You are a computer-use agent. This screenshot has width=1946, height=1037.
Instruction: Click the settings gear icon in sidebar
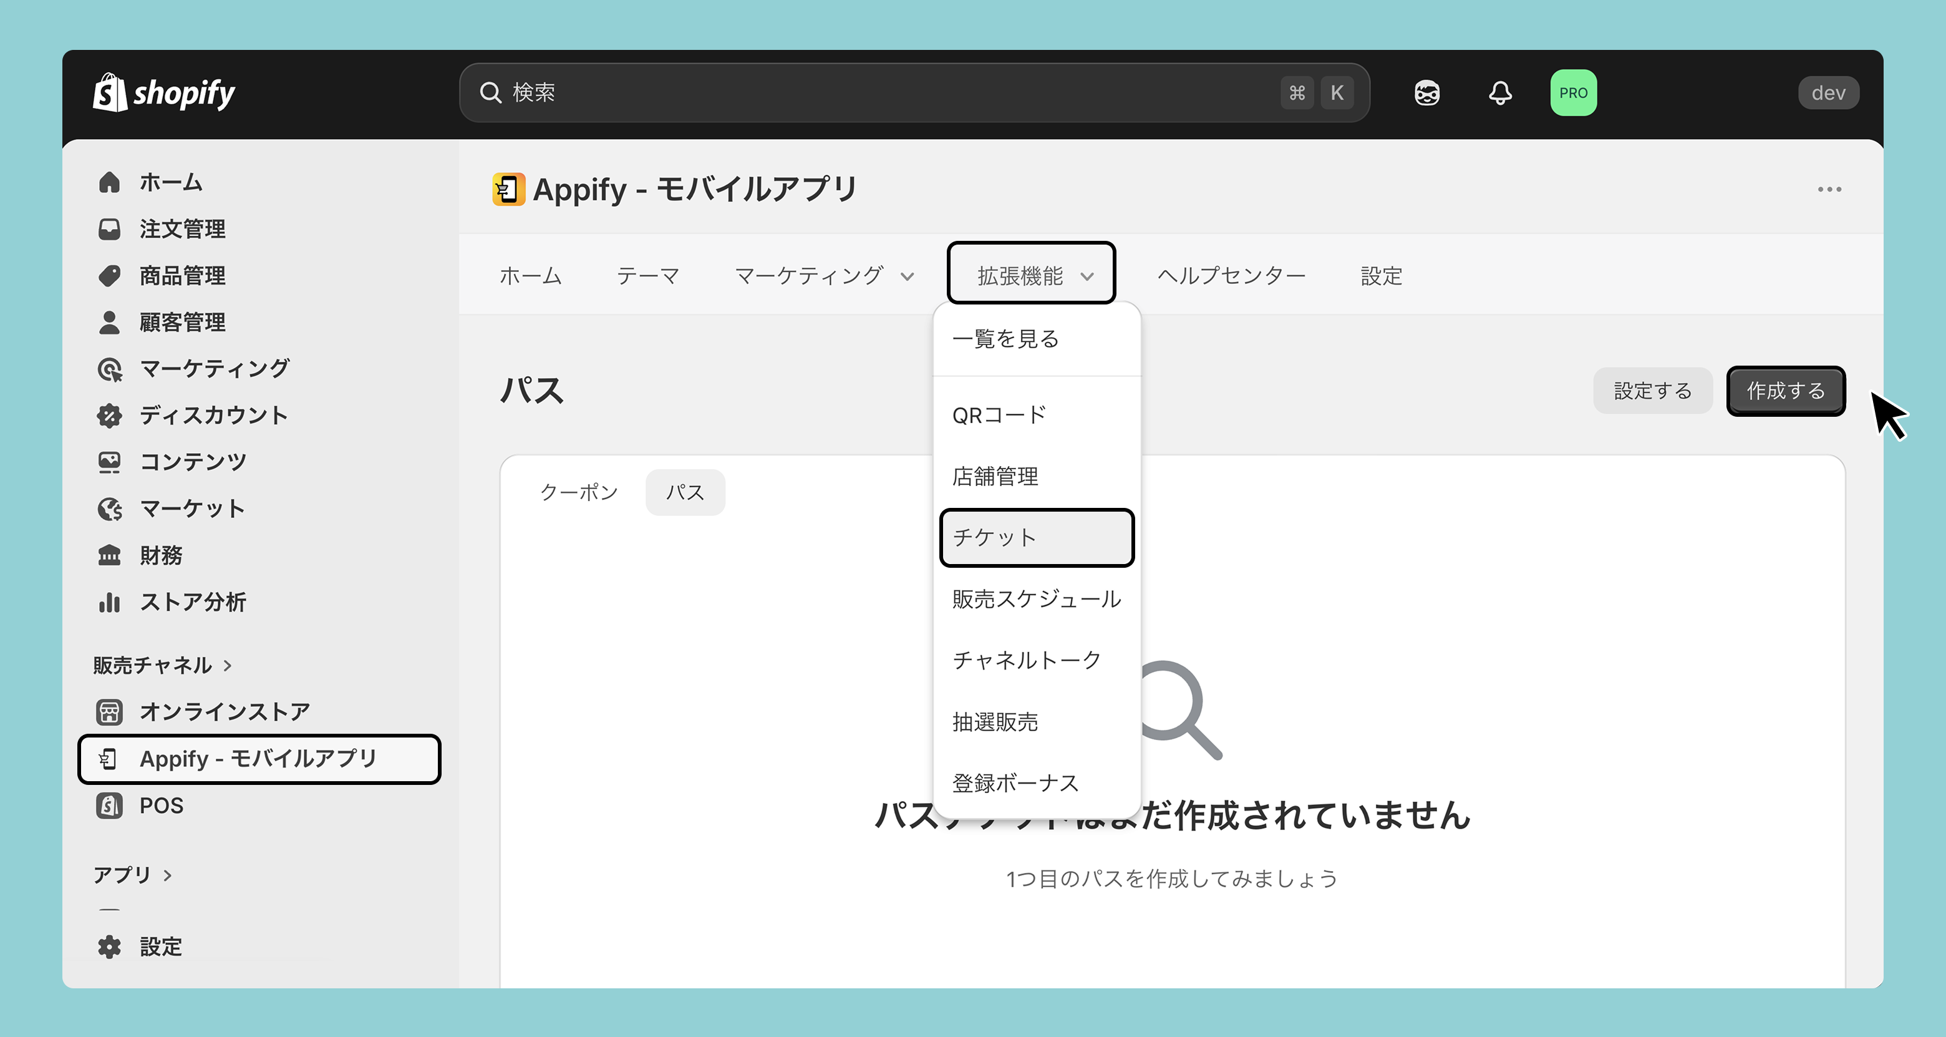click(x=110, y=947)
